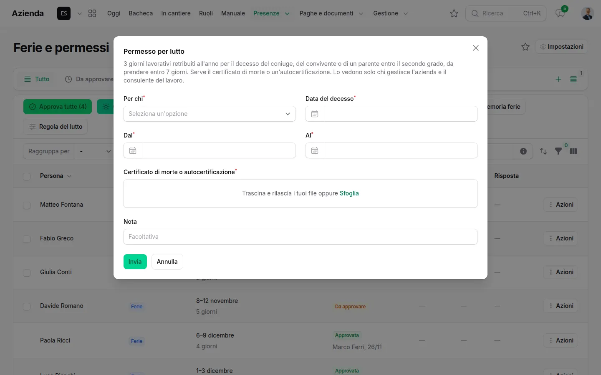Click the Regola del lutto button
601x375 pixels.
tap(56, 127)
